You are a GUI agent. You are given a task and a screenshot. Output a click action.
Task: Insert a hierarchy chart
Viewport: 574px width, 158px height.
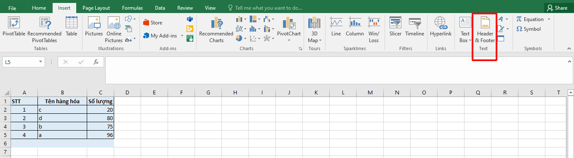[x=255, y=19]
